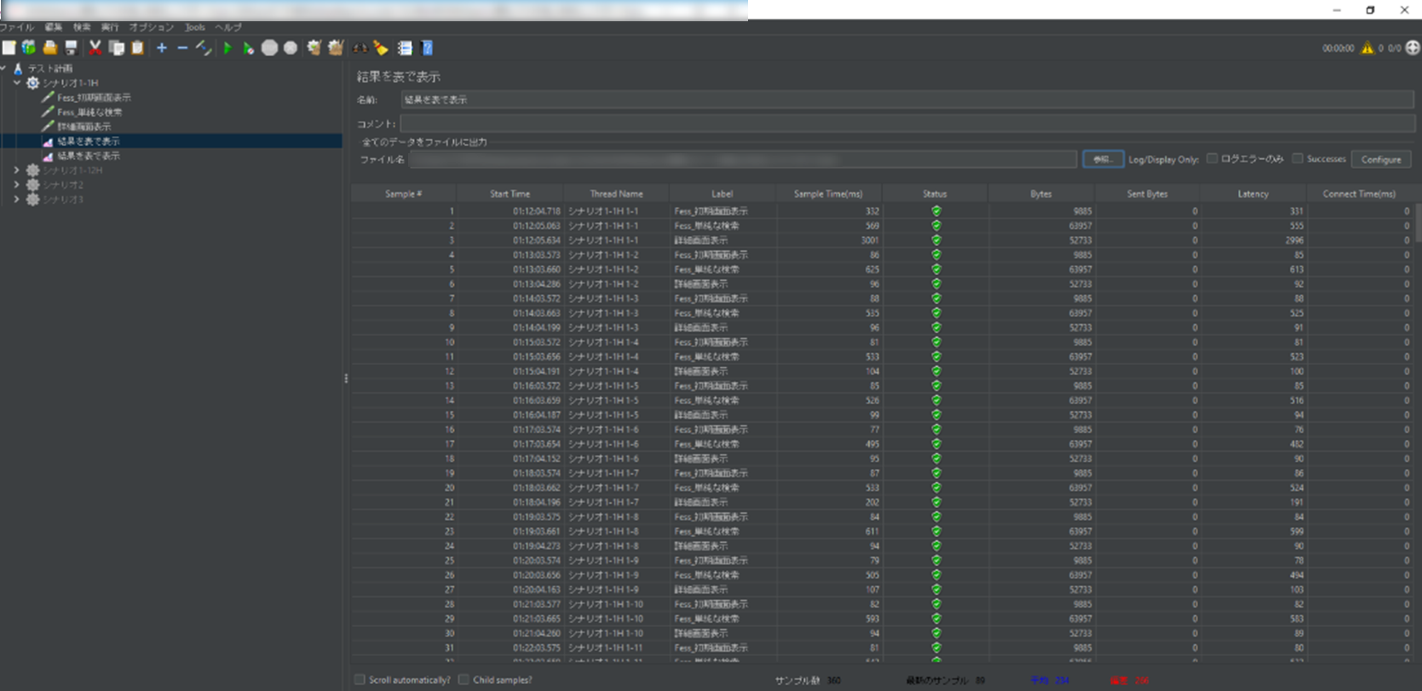Click the Thread Name column header
The width and height of the screenshot is (1422, 691).
[x=617, y=194]
